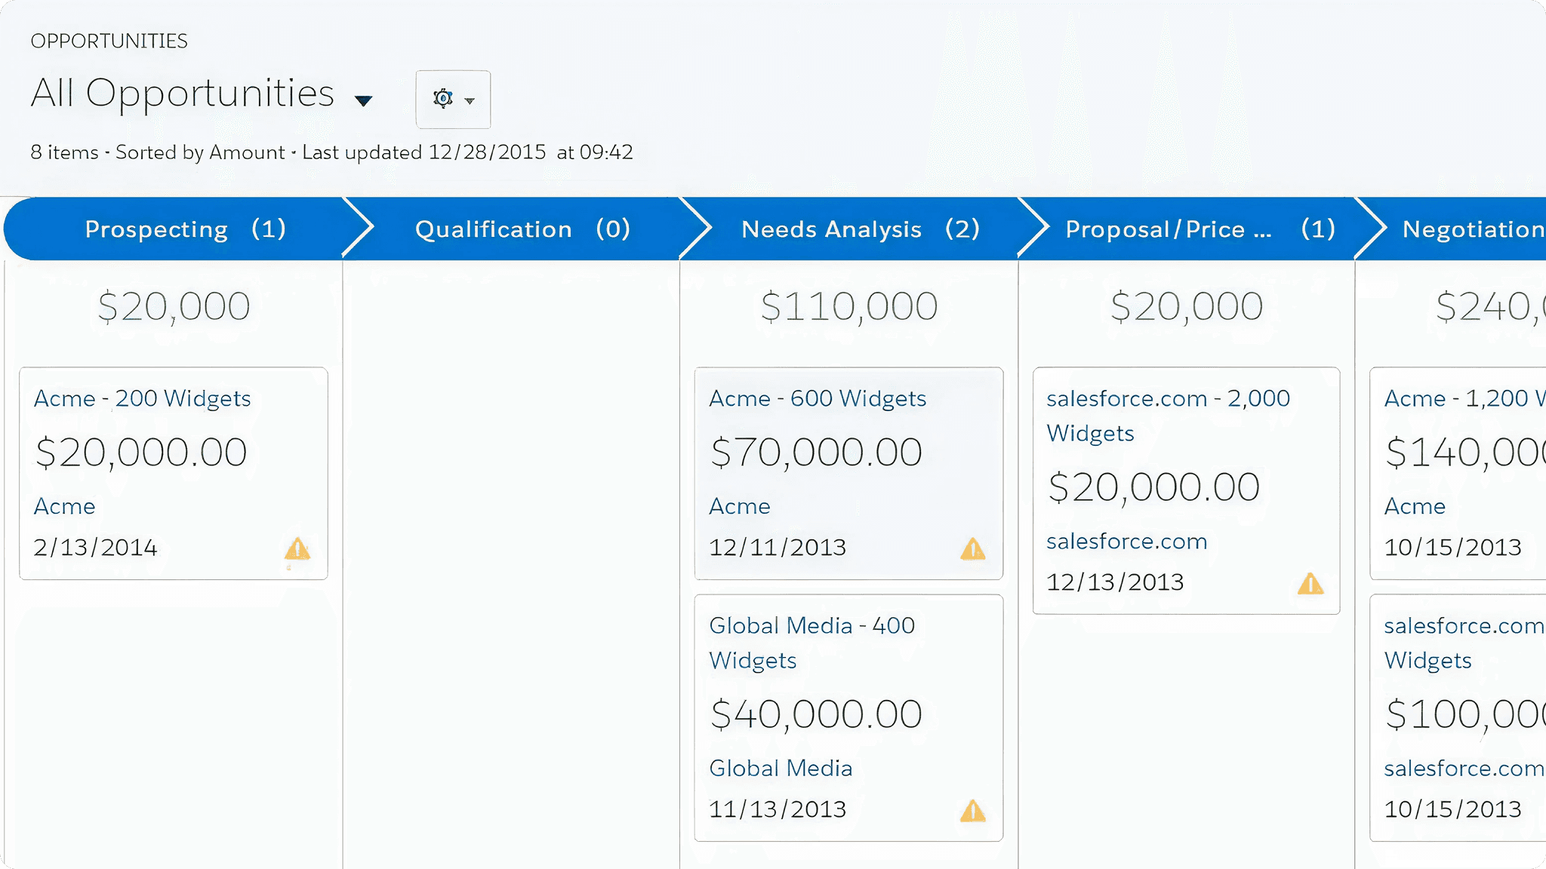Open salesforce.com account link in Negotiation column

tap(1464, 768)
